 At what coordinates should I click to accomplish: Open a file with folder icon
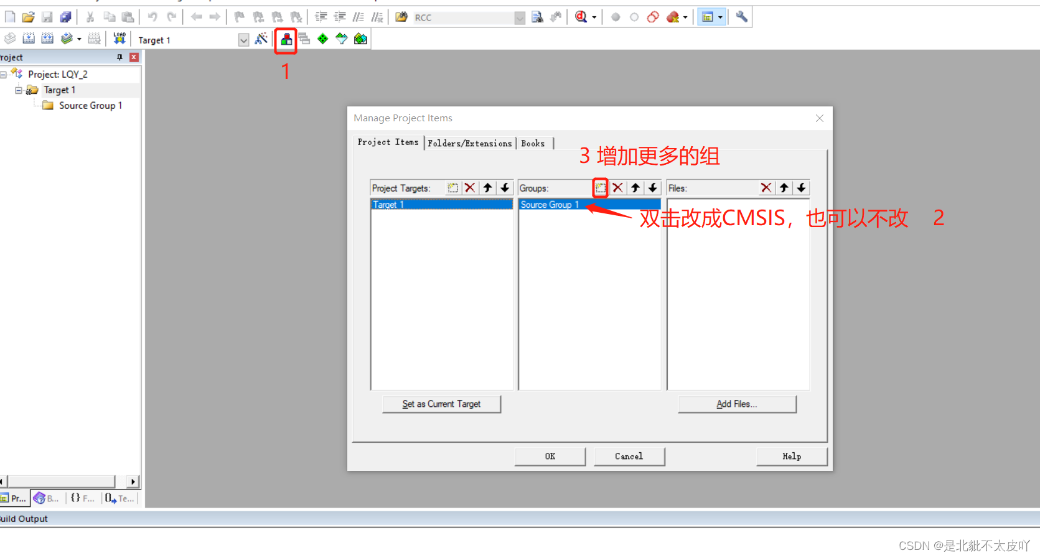coord(28,17)
